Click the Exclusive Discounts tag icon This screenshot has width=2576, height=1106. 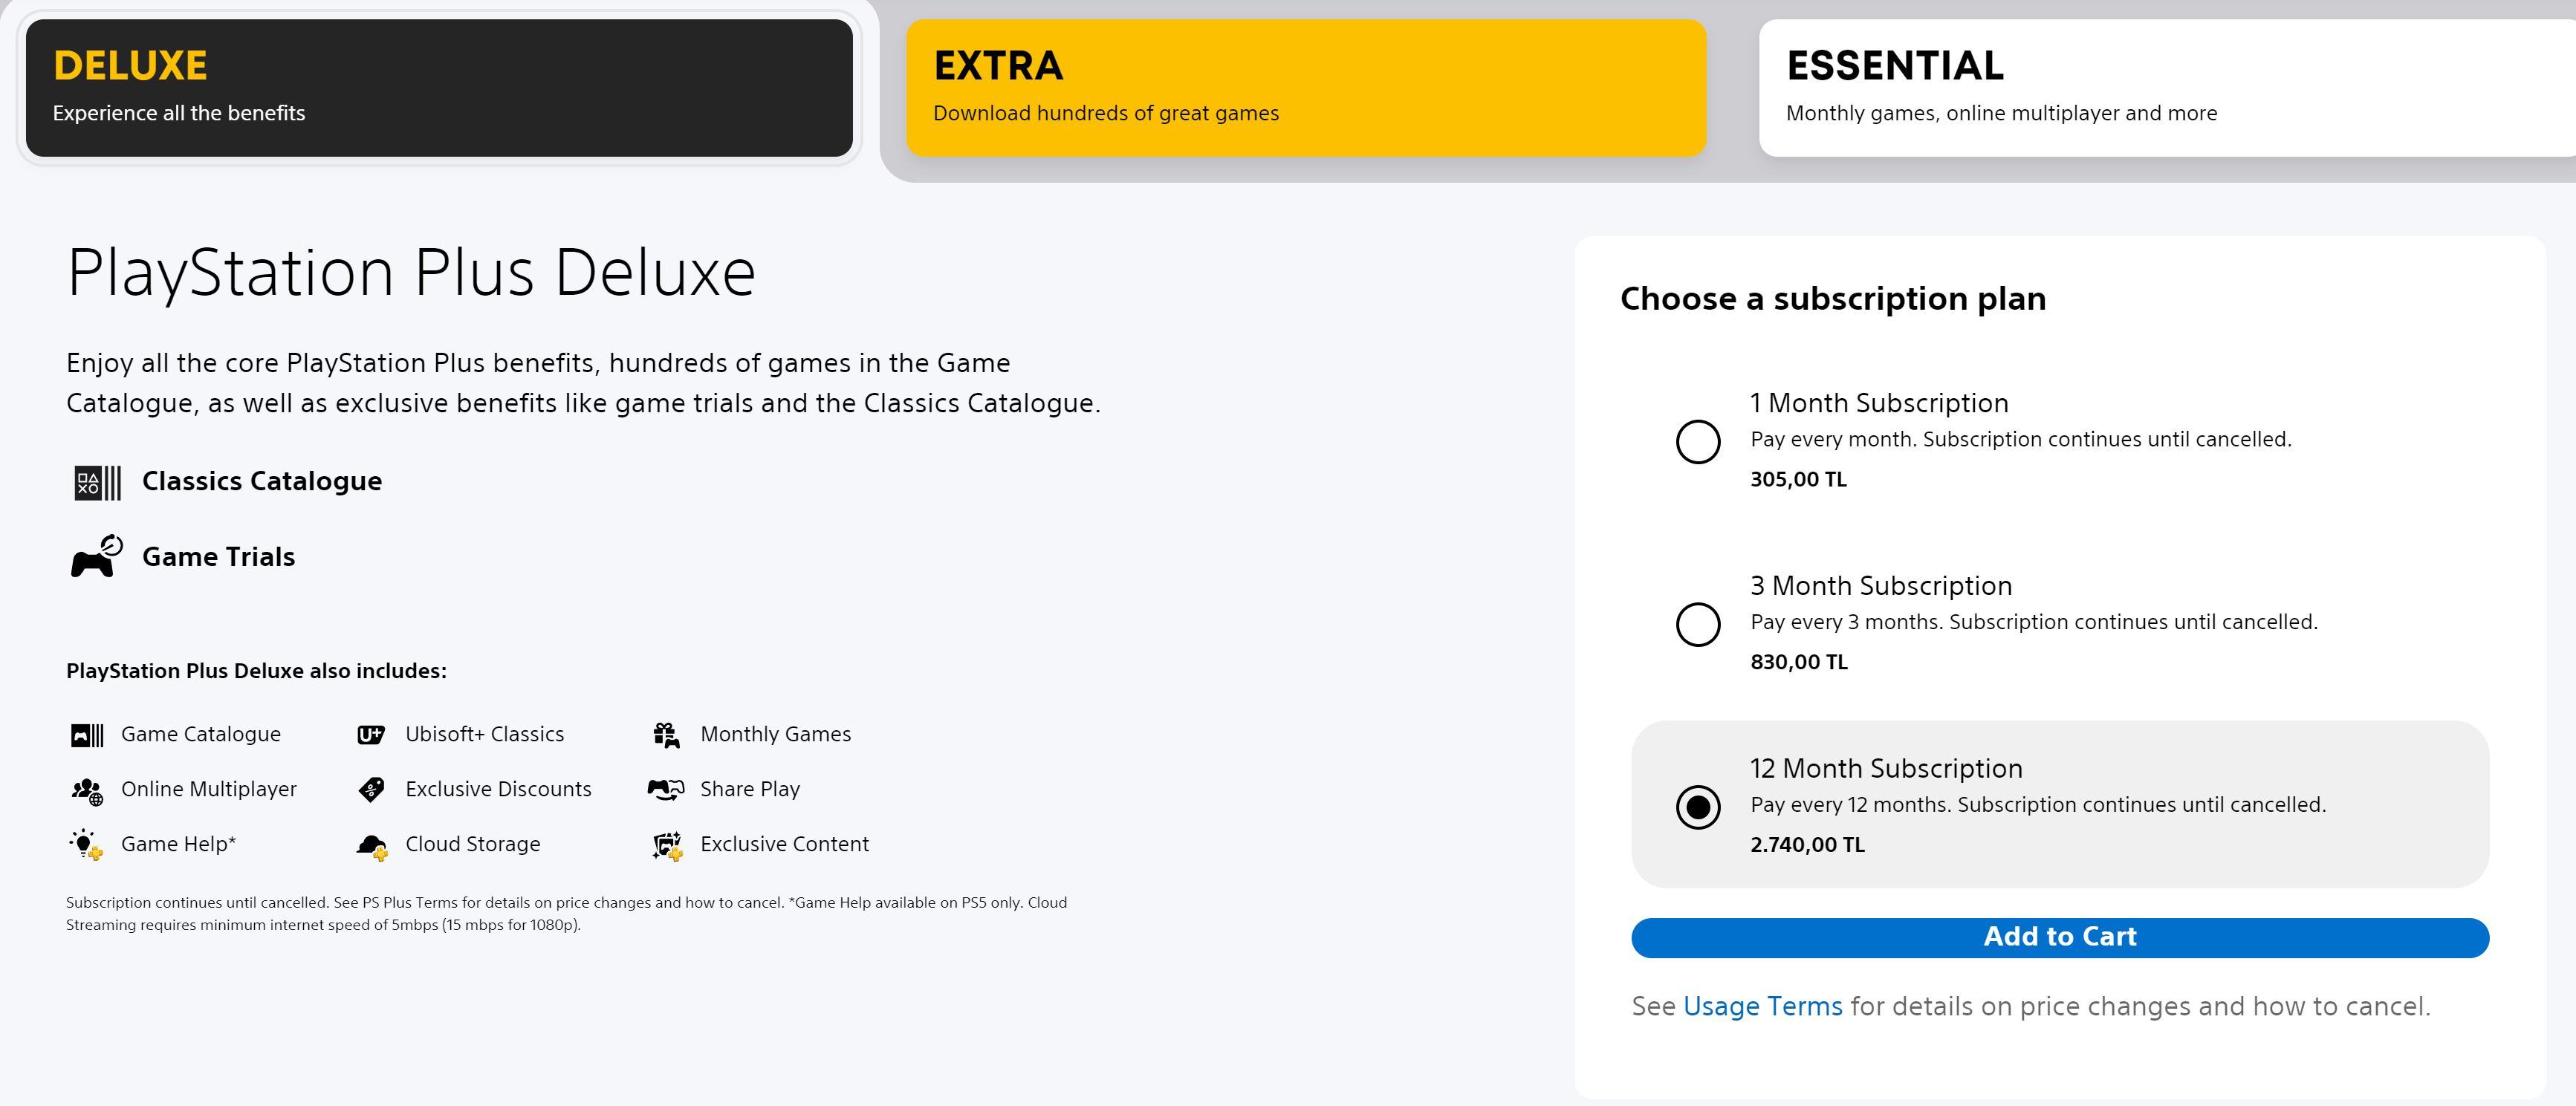(x=371, y=790)
